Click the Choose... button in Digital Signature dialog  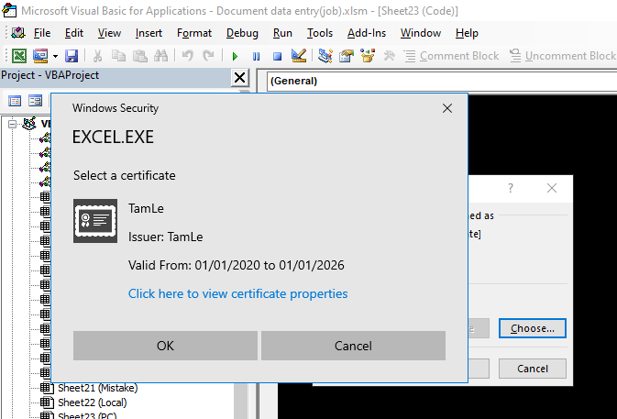click(533, 328)
